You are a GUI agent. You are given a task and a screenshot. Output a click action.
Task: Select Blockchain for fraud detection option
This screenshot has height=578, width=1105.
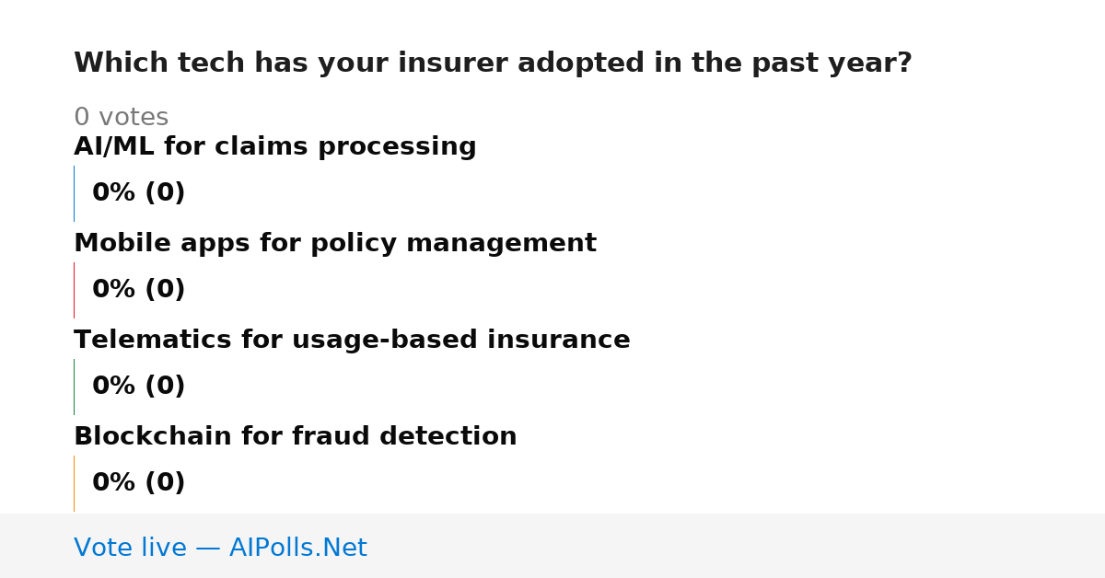coord(296,437)
